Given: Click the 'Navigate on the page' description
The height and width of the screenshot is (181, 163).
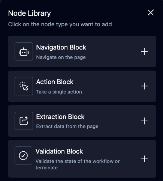Looking at the screenshot, I should 61,57.
